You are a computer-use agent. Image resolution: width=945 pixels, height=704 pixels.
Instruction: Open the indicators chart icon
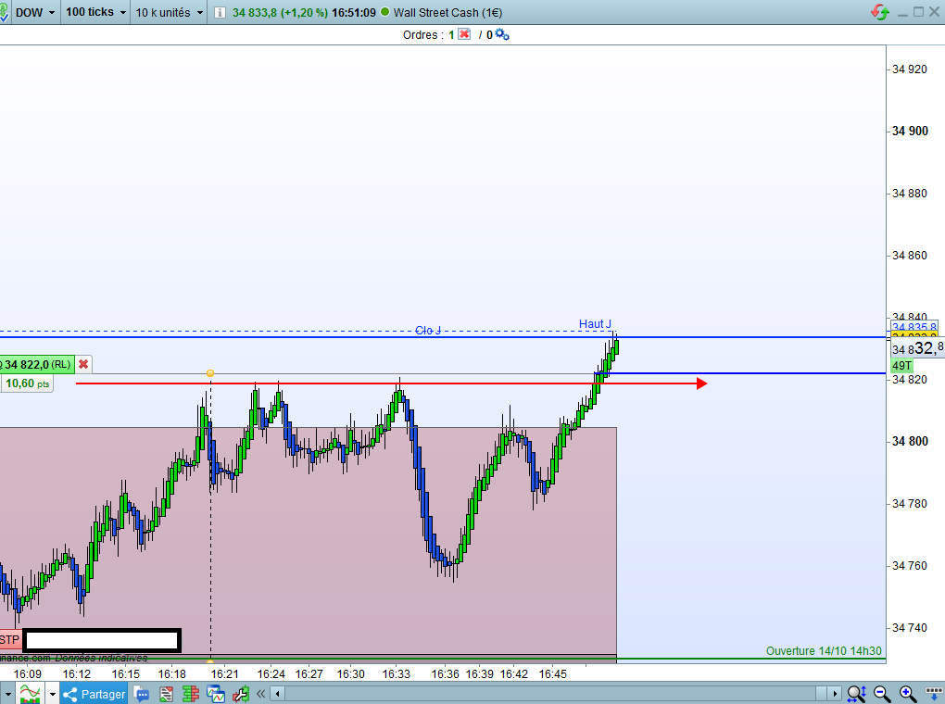tap(30, 694)
